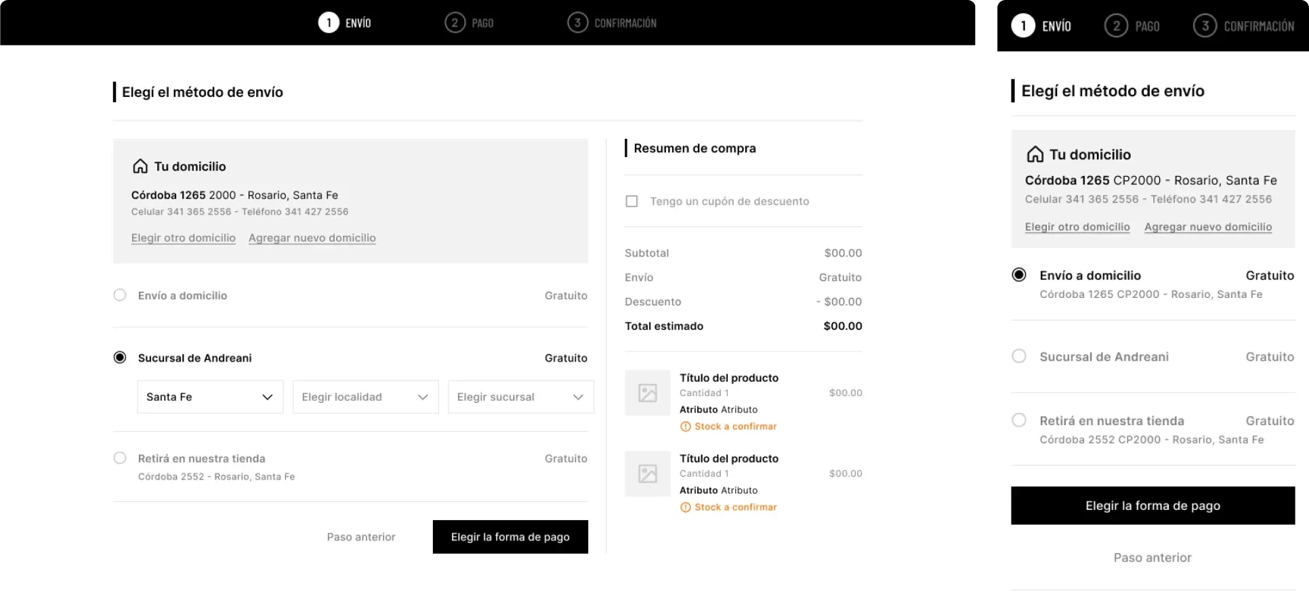Open the Elegir localidad dropdown
Screen dimensions: 1309x604
365,397
